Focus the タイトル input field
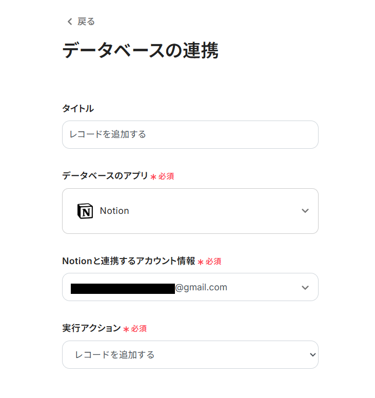 pyautogui.click(x=190, y=134)
